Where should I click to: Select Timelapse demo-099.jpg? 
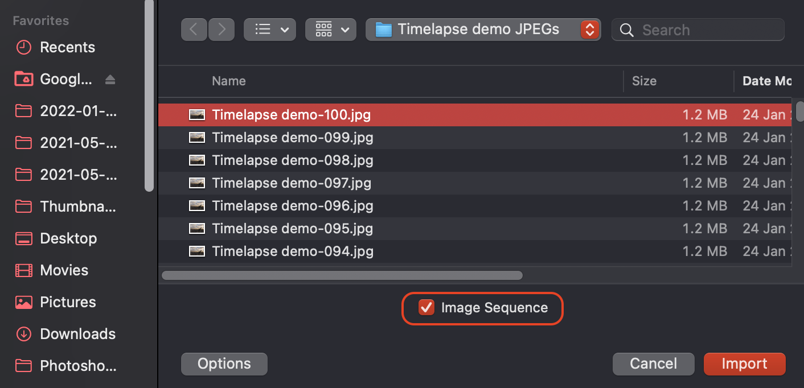tap(475, 138)
